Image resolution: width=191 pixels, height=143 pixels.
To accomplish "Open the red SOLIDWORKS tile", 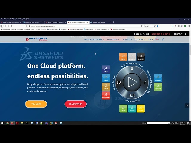I will coord(106,95).
